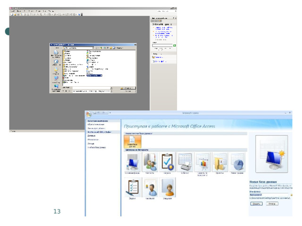This screenshot has height=226, width=302.
Task: Choose the Issues template with the blue checkmark clipboard
Action: point(167,163)
